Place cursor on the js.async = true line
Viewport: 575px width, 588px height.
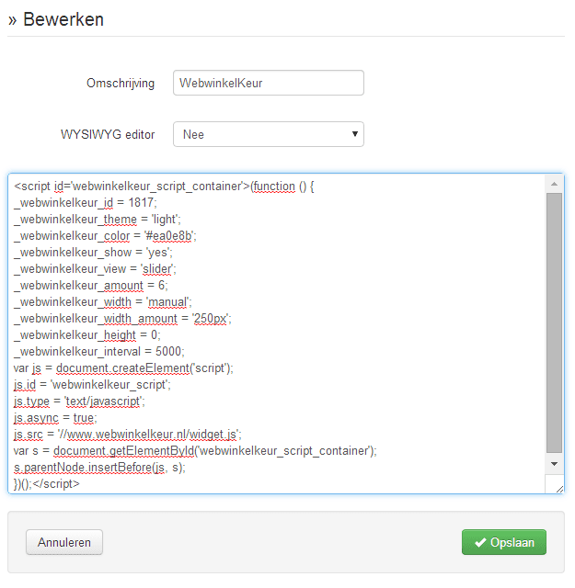coord(54,418)
